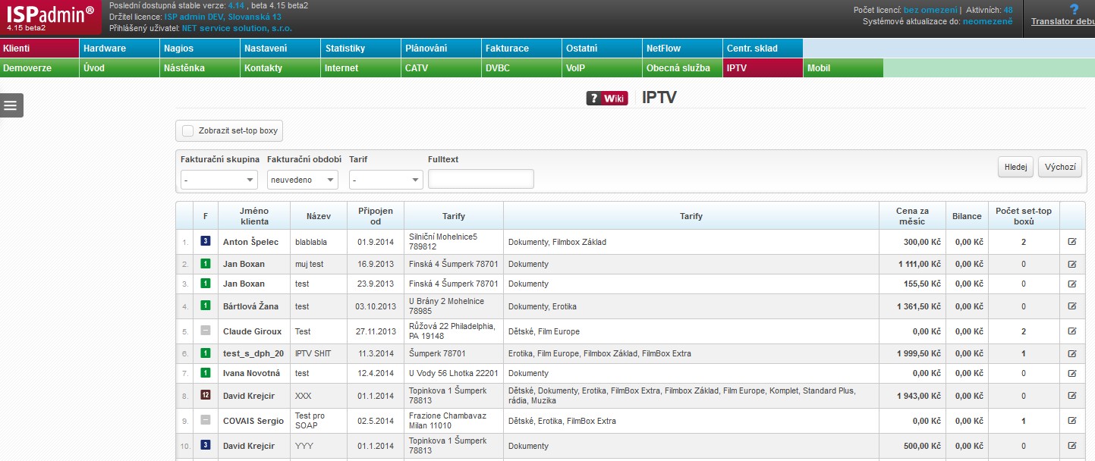Sort by 'Počet set-top boxů' column
Image resolution: width=1095 pixels, height=461 pixels.
point(1024,216)
